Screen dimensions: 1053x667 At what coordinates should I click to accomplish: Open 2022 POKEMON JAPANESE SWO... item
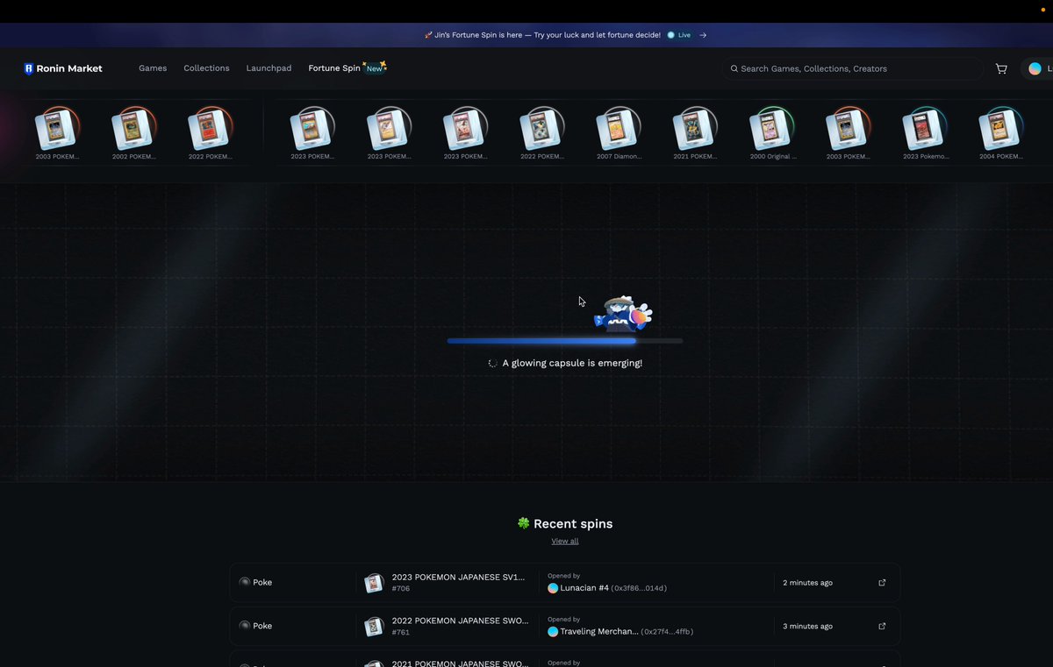tap(460, 621)
